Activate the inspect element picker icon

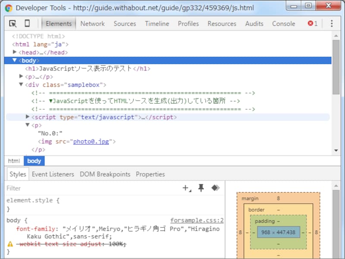[x=13, y=23]
